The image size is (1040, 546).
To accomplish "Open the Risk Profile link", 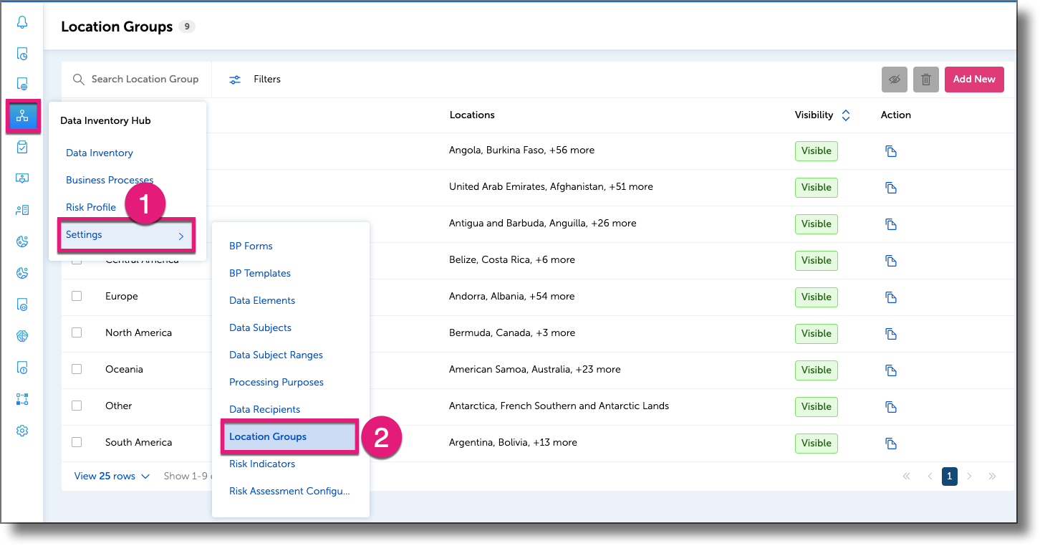I will [x=91, y=206].
